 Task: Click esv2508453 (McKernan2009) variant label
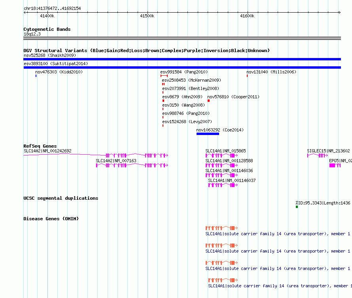(191, 80)
